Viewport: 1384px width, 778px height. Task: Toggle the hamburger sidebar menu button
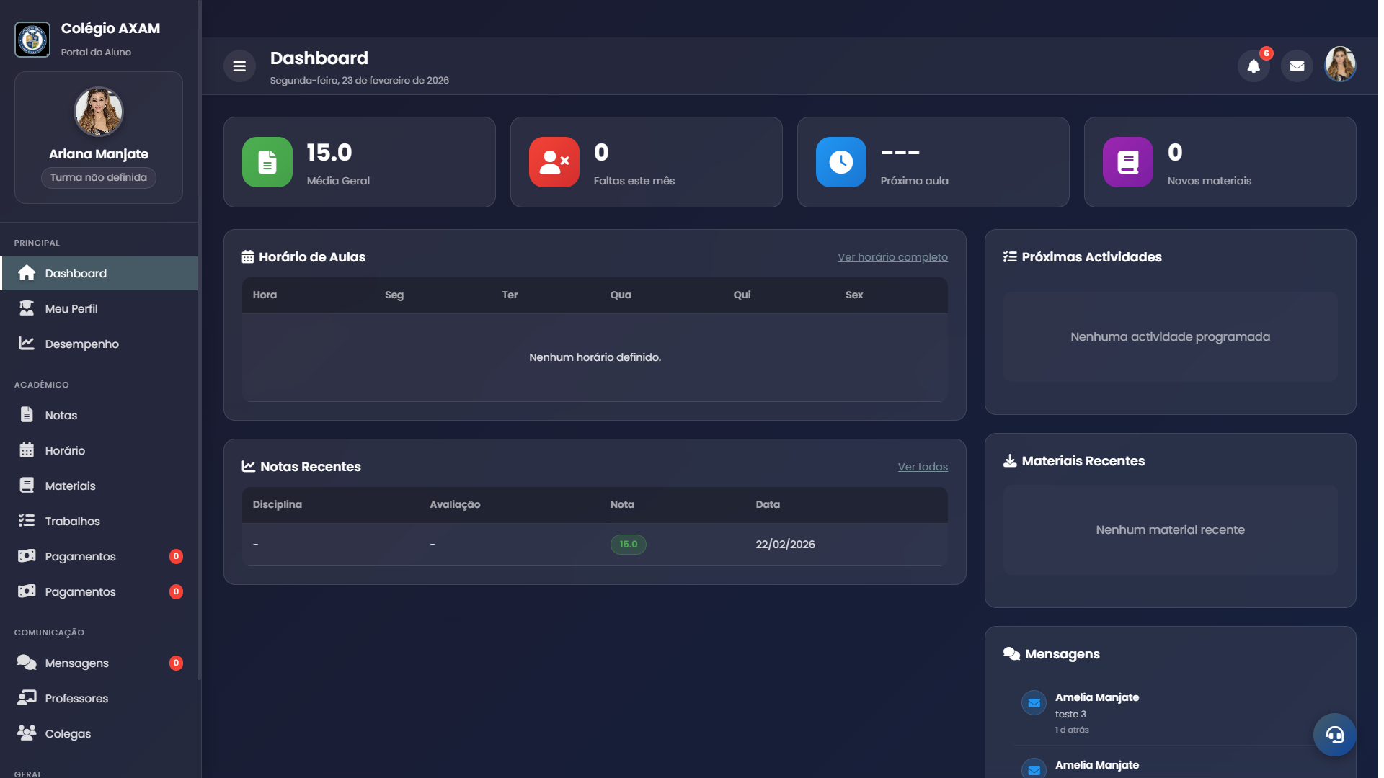point(239,66)
